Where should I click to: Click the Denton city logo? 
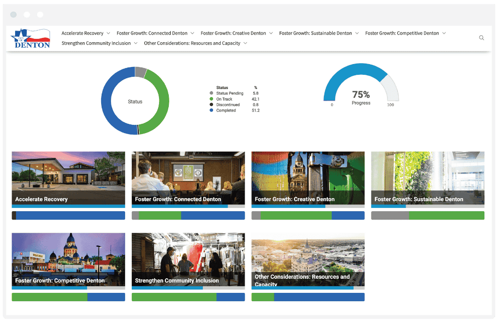(30, 38)
